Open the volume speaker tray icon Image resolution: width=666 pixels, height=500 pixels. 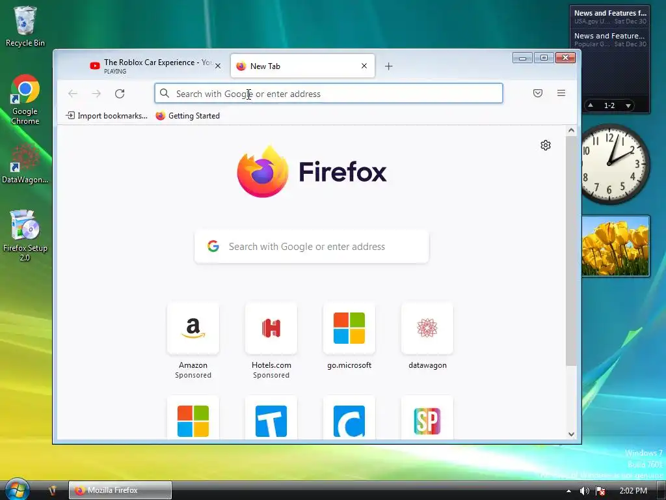[x=585, y=491]
